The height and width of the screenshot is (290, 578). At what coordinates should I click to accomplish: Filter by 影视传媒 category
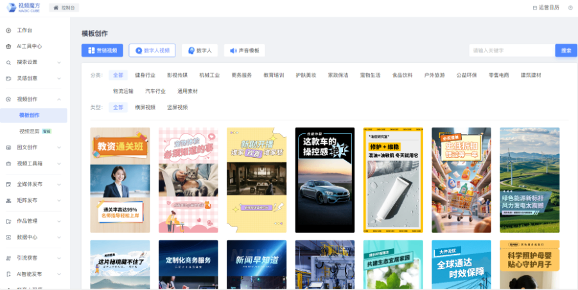(x=177, y=75)
